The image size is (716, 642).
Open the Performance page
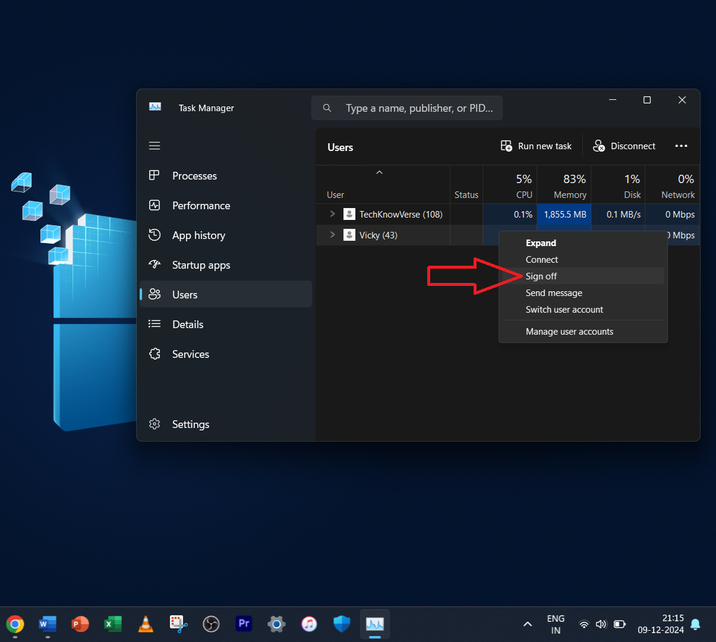point(201,206)
